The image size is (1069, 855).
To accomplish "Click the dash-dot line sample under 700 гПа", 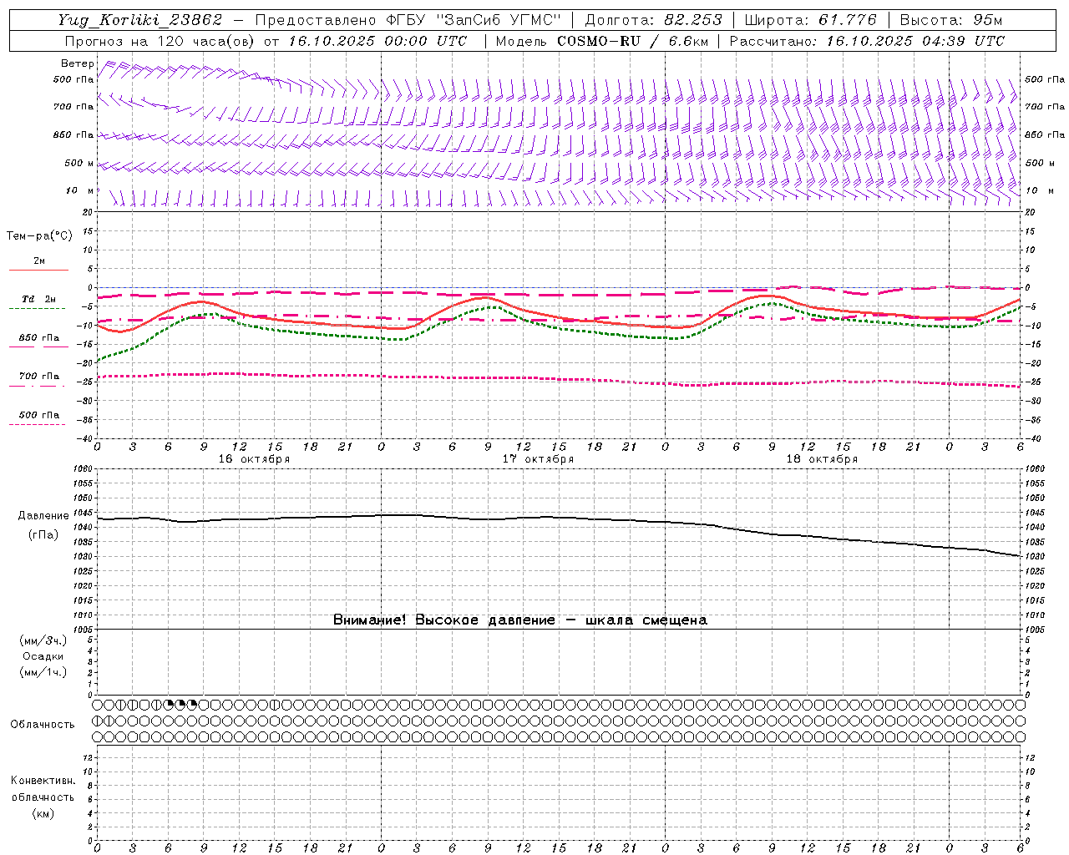I will pos(37,386).
